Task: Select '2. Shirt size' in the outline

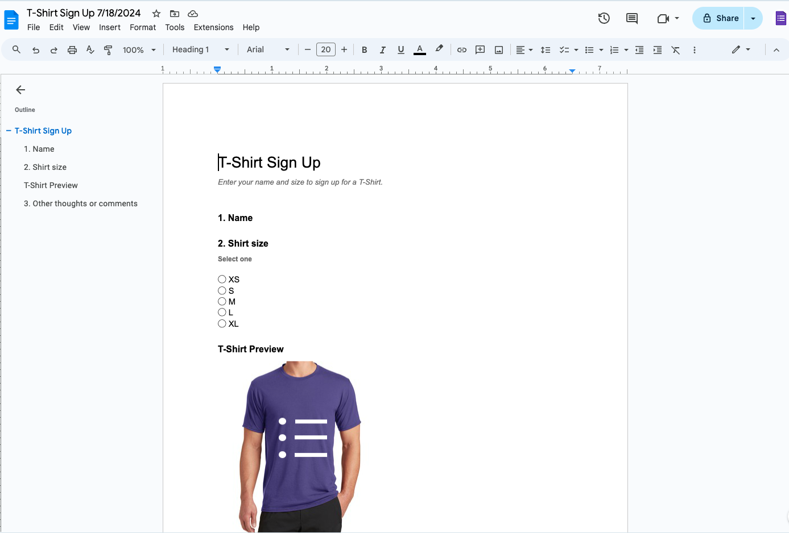Action: [x=45, y=167]
